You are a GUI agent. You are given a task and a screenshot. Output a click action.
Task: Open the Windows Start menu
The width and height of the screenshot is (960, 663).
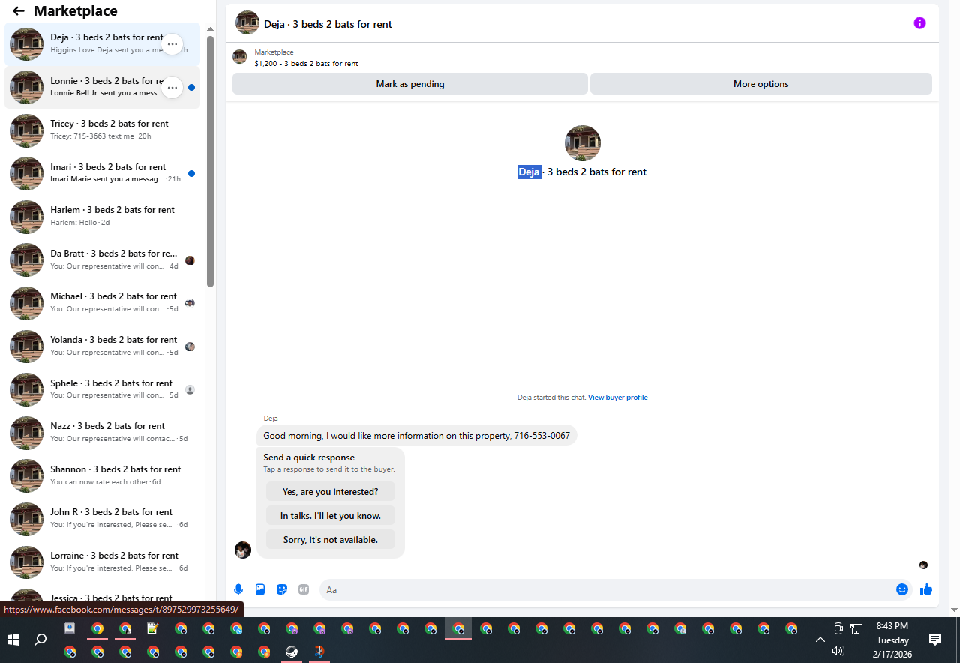(x=13, y=640)
